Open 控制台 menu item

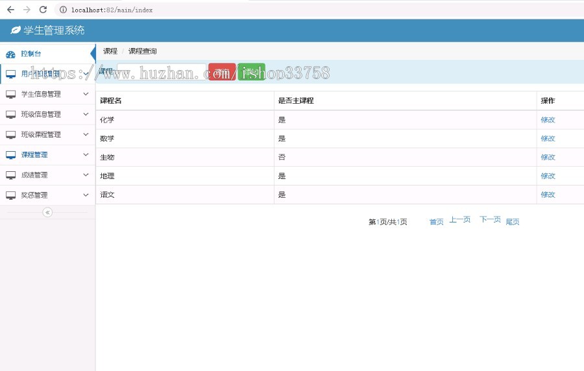[x=47, y=54]
